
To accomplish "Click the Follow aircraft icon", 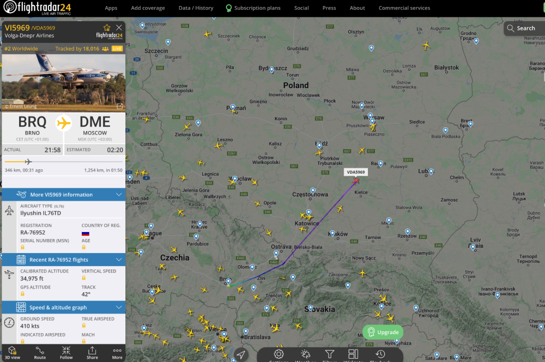I will (x=66, y=353).
